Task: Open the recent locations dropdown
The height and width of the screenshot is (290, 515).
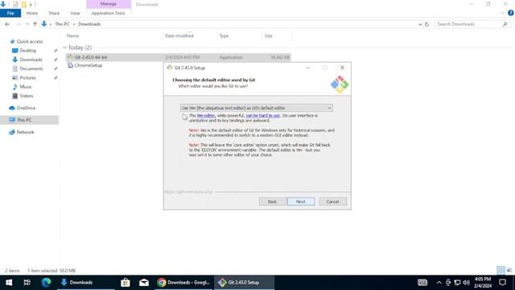Action: pos(27,24)
